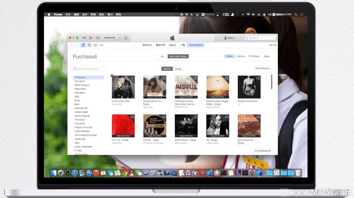Select Ace Hood in the artist list
Screen dimensions: 354x198
(x=79, y=81)
